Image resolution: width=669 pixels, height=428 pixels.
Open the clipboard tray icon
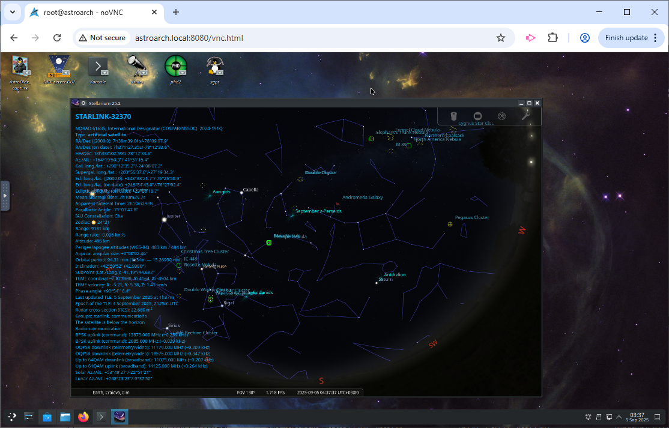point(599,417)
